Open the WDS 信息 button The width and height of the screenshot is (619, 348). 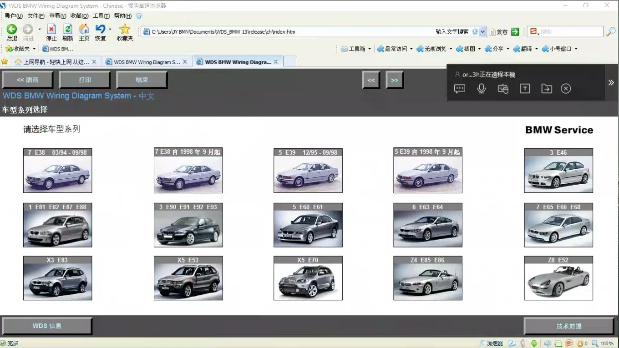47,326
